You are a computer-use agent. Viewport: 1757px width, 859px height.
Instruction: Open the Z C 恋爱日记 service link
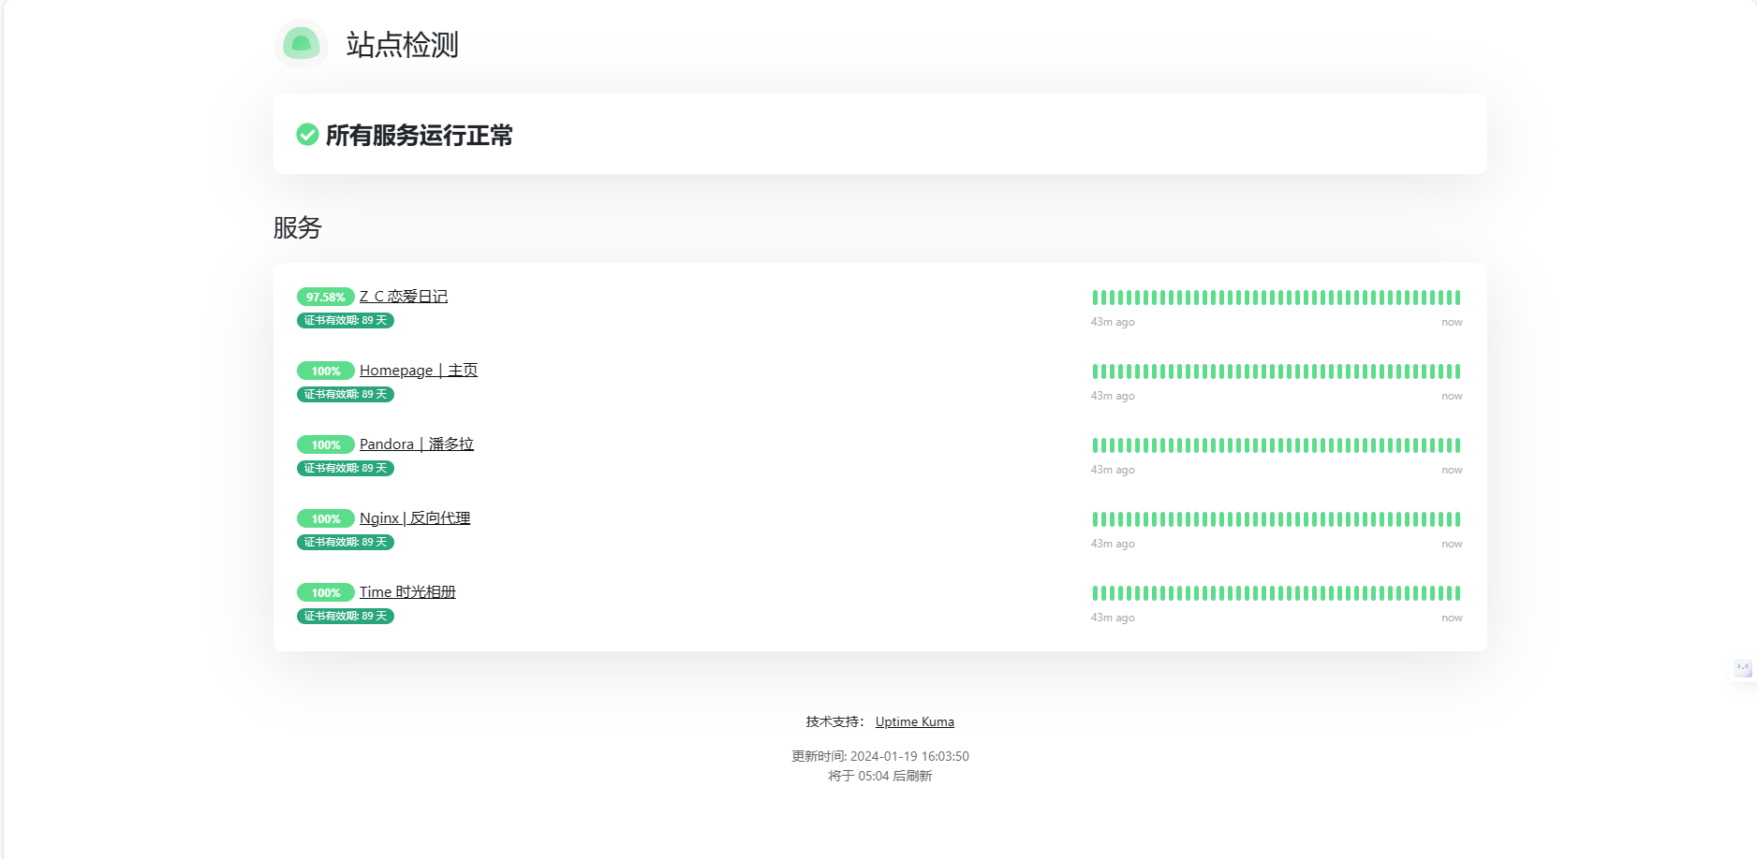coord(404,296)
